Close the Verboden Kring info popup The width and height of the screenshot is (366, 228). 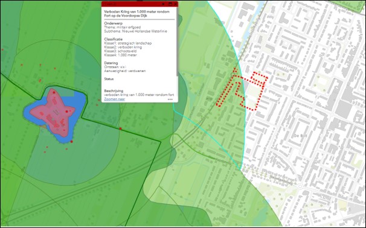pos(175,4)
